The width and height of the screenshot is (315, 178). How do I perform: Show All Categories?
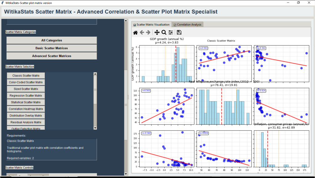[x=52, y=40]
